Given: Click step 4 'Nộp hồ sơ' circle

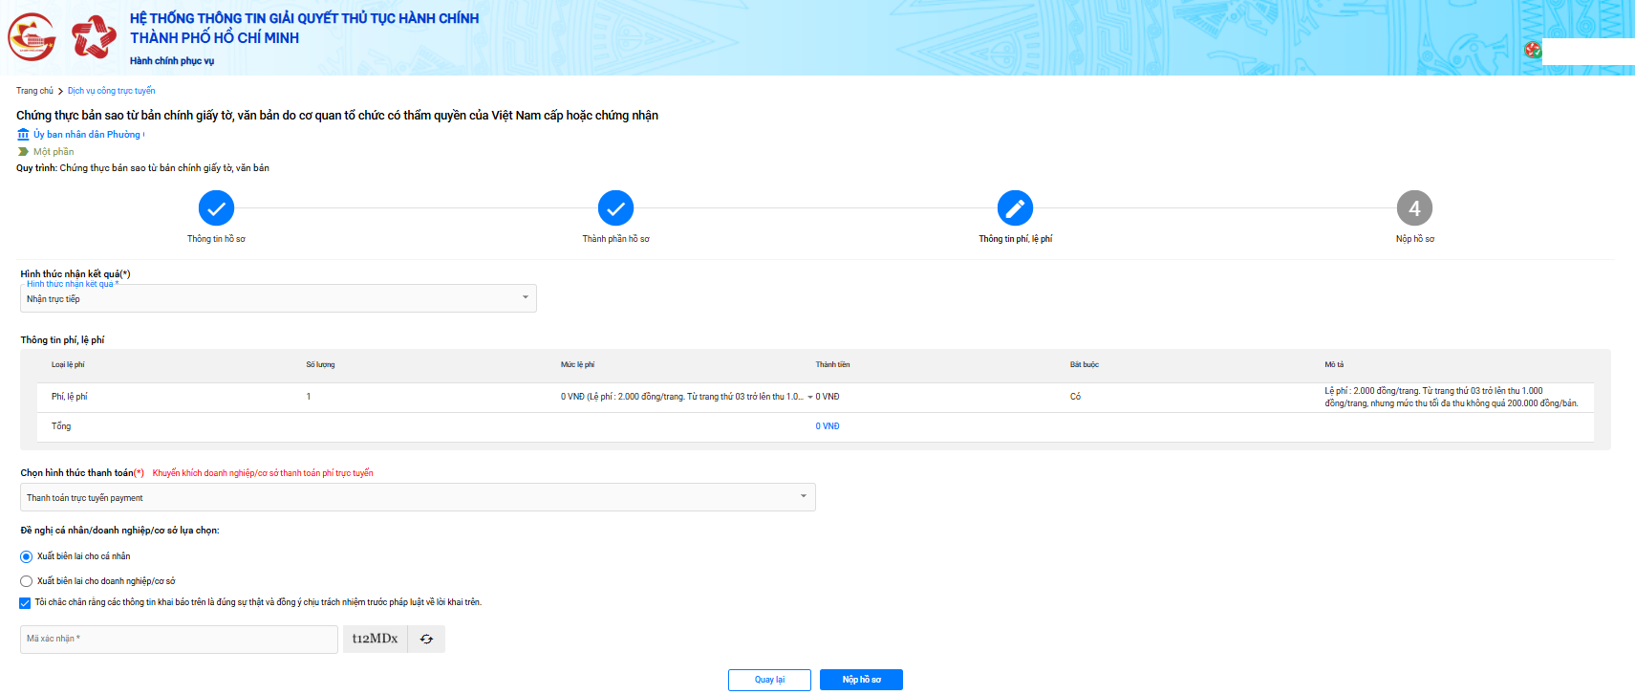Looking at the screenshot, I should pos(1414,207).
